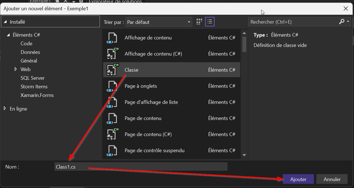Select the Xamarin.Forms category
This screenshot has width=354, height=188.
(37, 95)
